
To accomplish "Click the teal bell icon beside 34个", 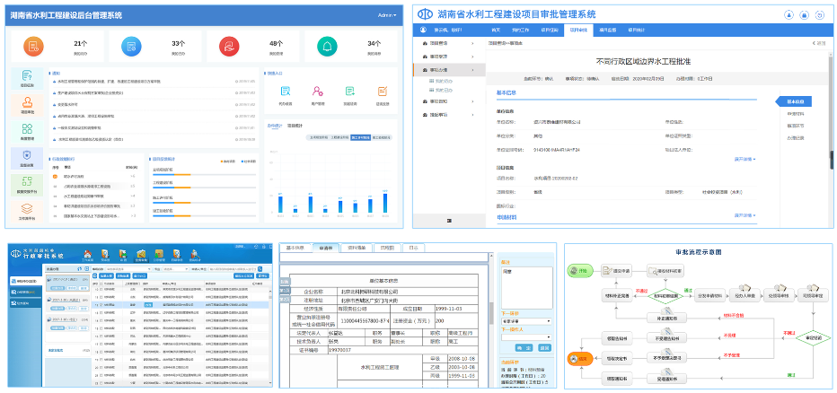I will point(325,47).
